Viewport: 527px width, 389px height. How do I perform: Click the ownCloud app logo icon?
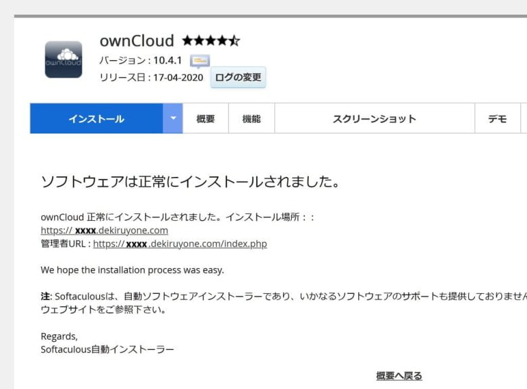tap(64, 59)
